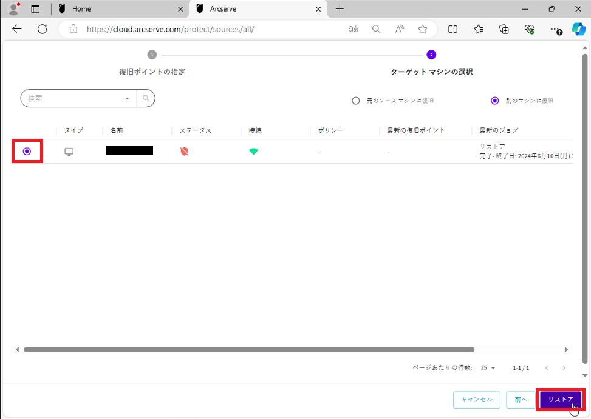Click the vertical scrollbar thumb
591x419 pixels.
pos(585,209)
